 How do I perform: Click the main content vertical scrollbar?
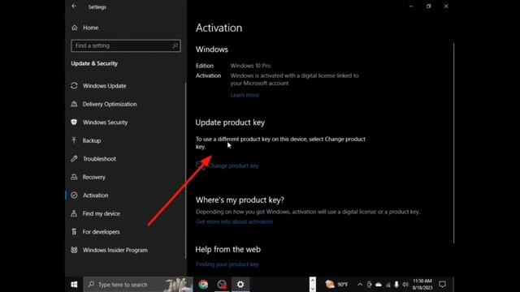(x=453, y=144)
